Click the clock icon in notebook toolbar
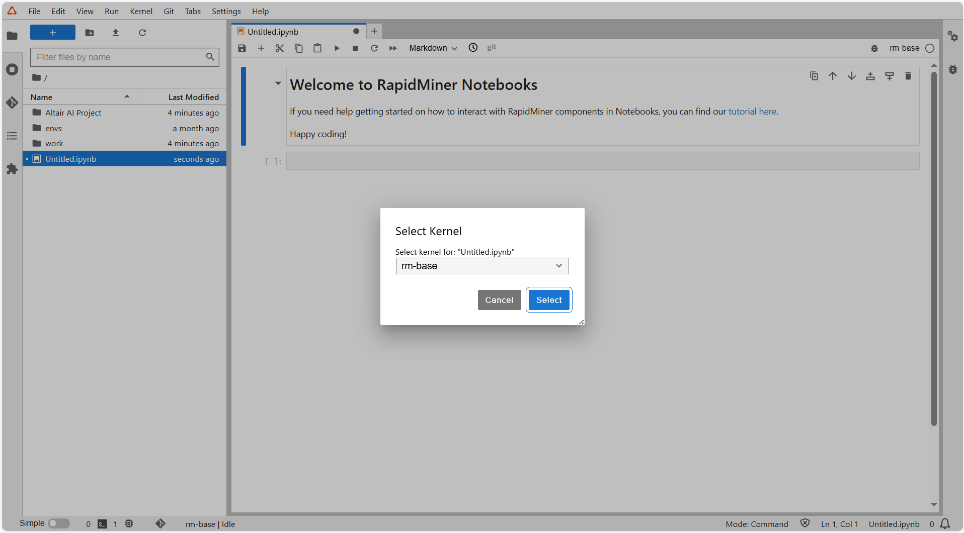The height and width of the screenshot is (533, 964). point(473,48)
